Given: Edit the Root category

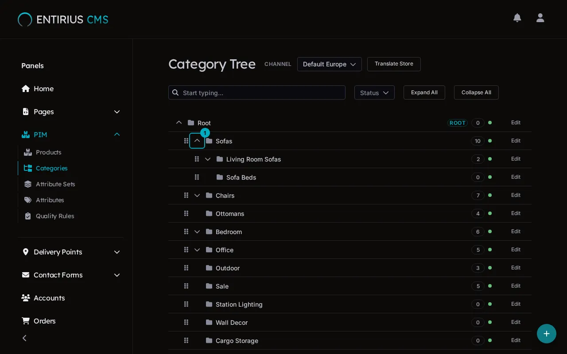Looking at the screenshot, I should click(x=516, y=123).
